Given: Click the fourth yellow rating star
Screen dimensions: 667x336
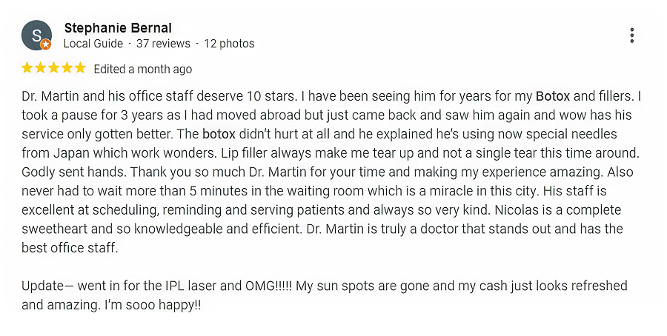Looking at the screenshot, I should coord(67,69).
